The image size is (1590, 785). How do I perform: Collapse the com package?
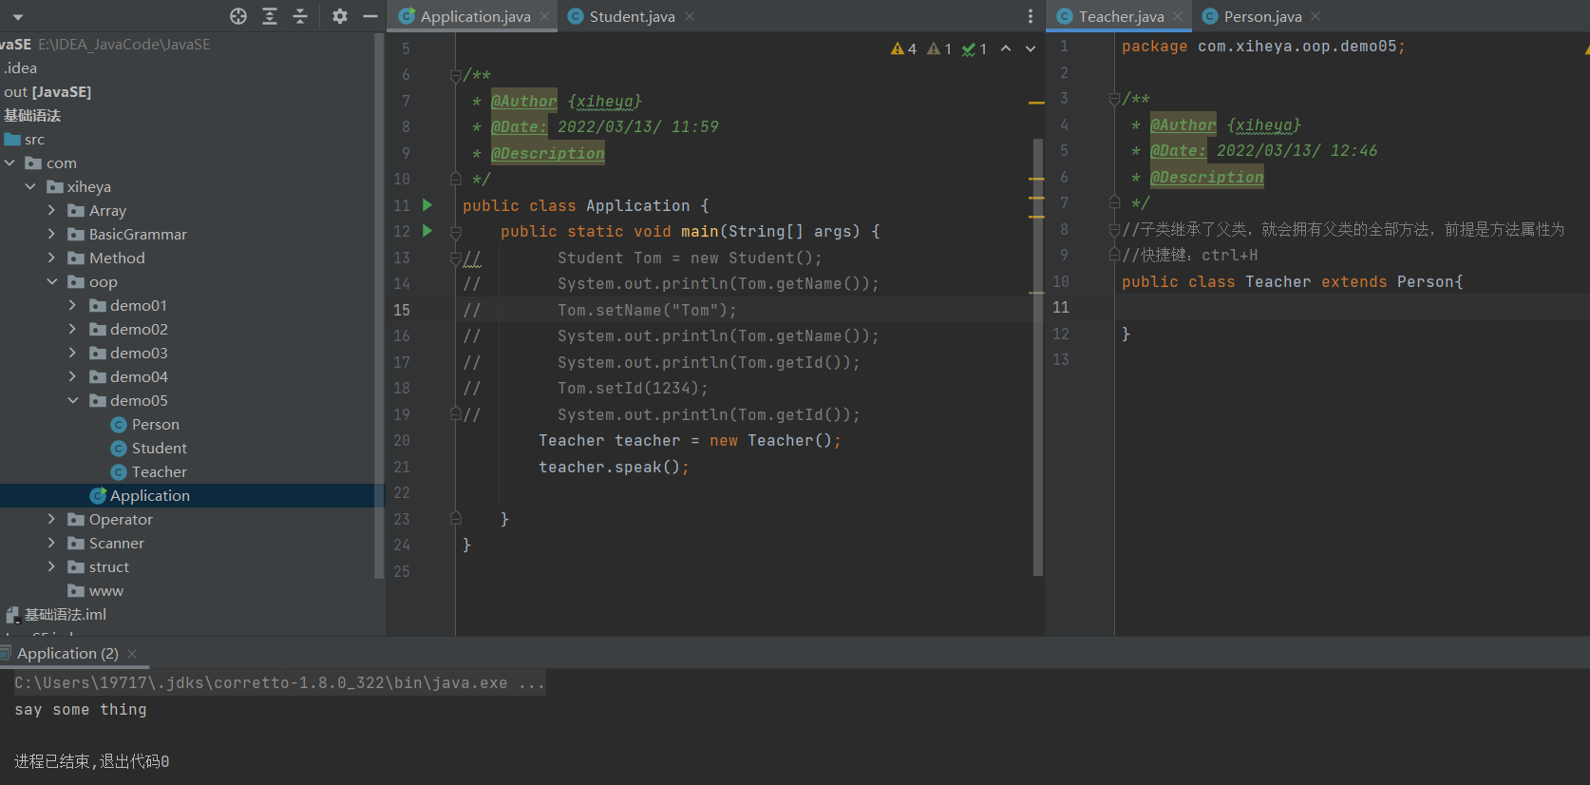[9, 163]
